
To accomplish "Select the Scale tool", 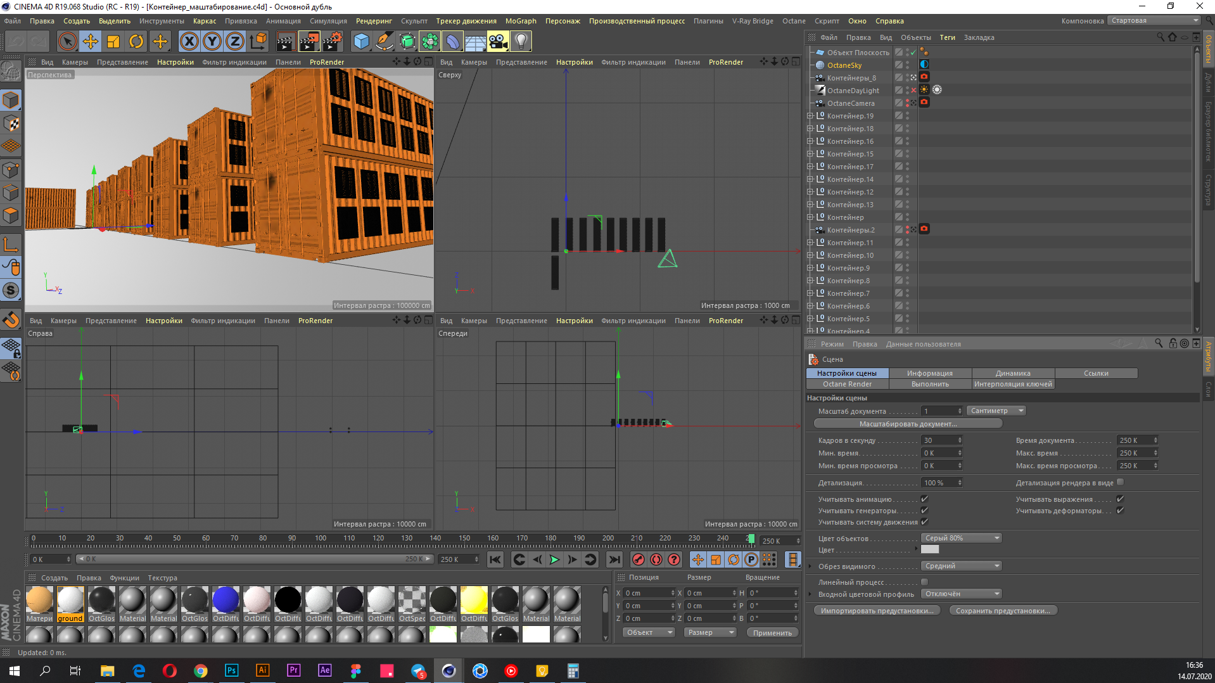I will click(113, 42).
